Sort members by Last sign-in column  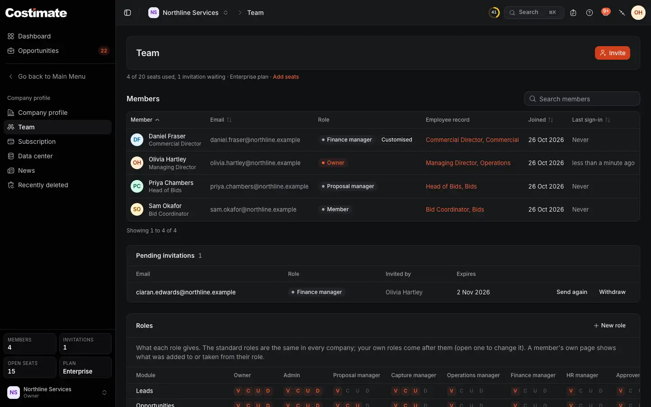591,120
